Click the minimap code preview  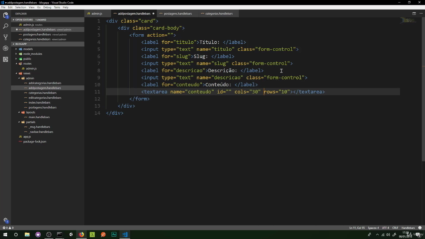408,21
